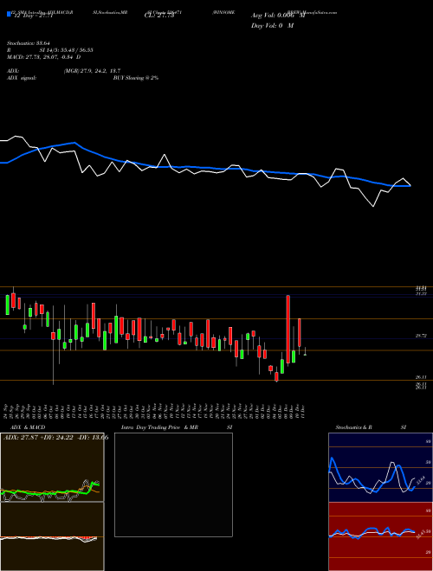
Task: Click the last point of the white price line
Action: (x=410, y=186)
